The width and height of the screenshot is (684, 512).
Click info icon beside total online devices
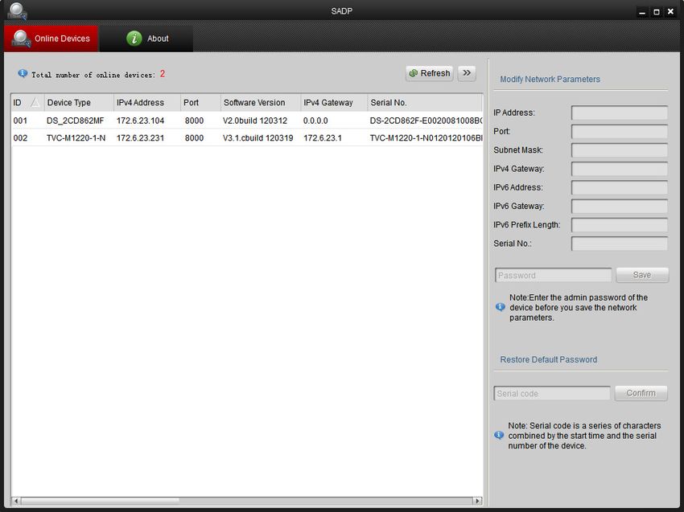pos(23,73)
